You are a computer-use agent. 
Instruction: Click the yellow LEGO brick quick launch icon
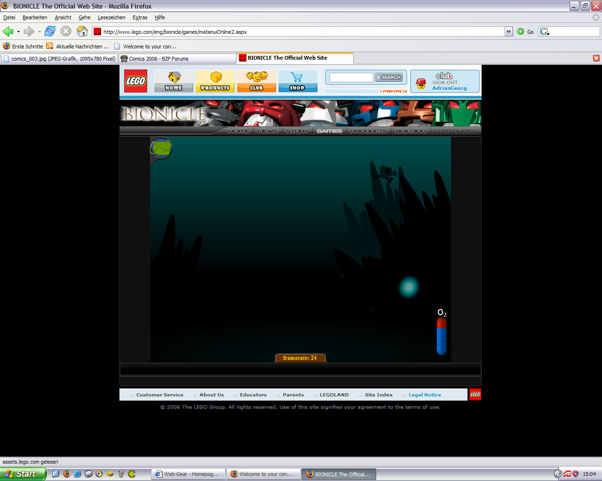[x=110, y=474]
